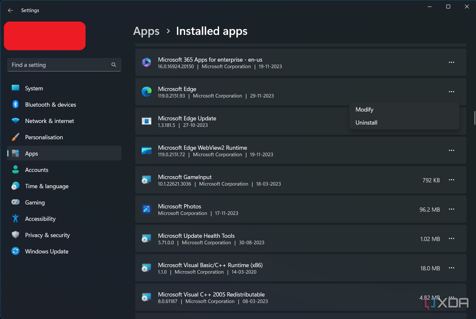Click the Installed apps heading
476x319 pixels.
[212, 31]
